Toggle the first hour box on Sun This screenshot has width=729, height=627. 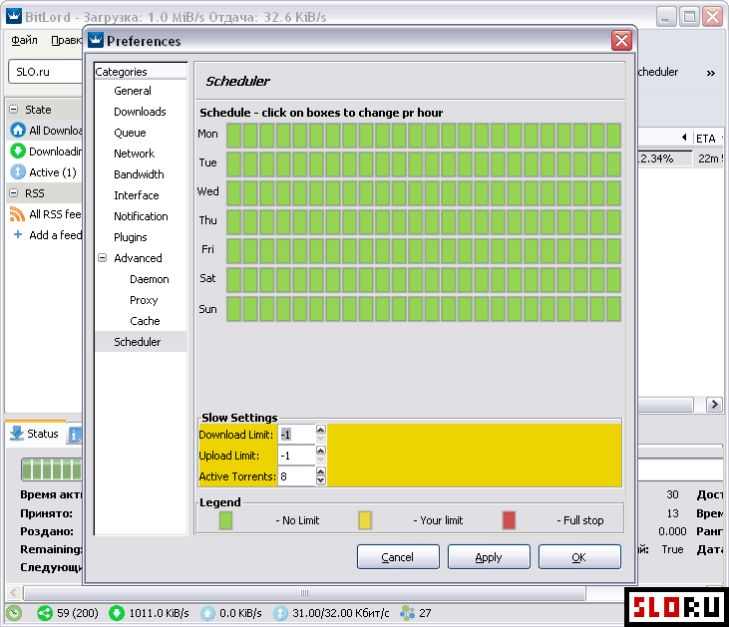[233, 309]
